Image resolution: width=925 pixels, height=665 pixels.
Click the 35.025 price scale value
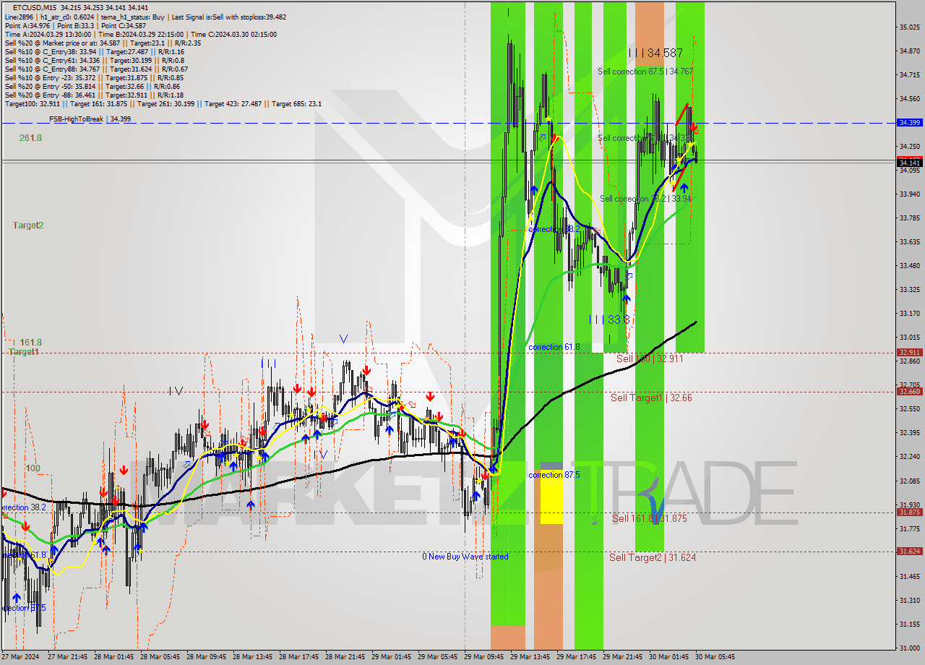[x=909, y=27]
